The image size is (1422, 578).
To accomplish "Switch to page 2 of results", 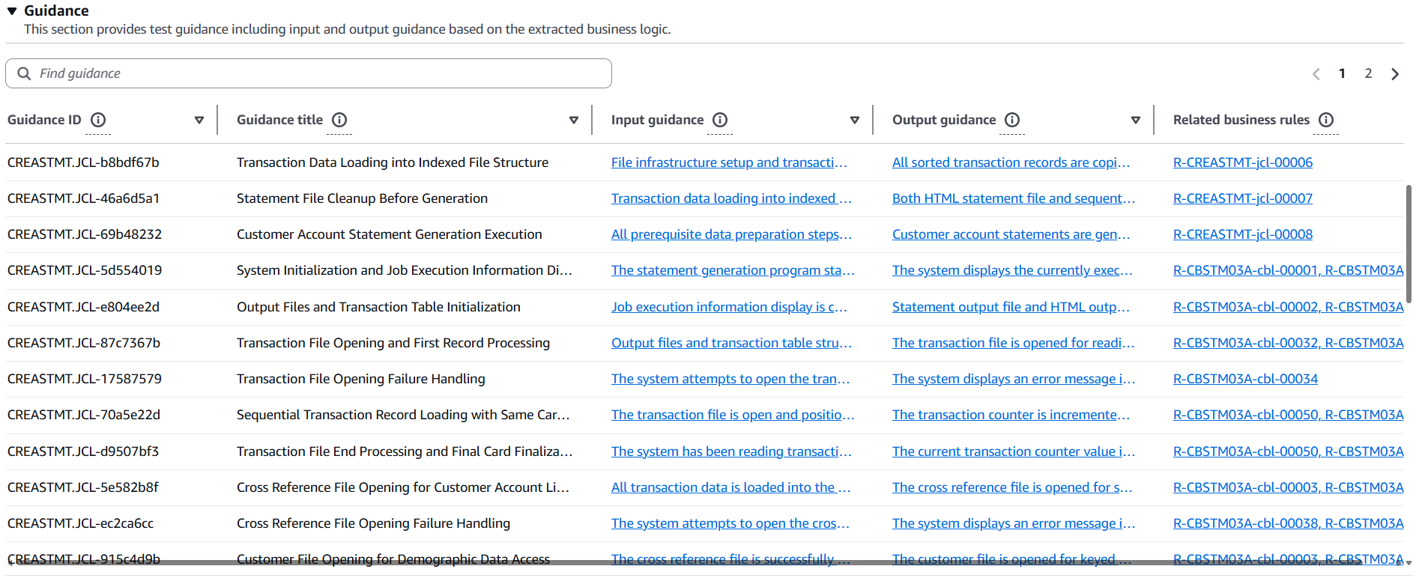I will pos(1368,73).
